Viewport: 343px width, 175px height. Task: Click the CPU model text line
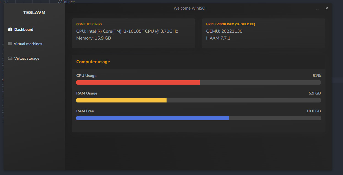[127, 31]
